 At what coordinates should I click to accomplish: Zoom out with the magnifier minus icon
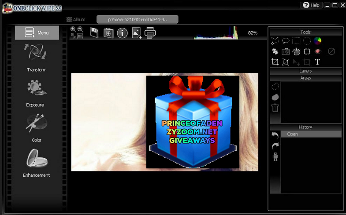pyautogui.click(x=80, y=29)
